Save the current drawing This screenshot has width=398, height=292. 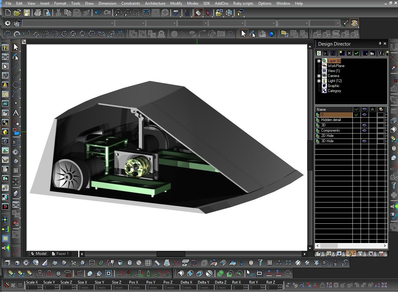(27, 13)
